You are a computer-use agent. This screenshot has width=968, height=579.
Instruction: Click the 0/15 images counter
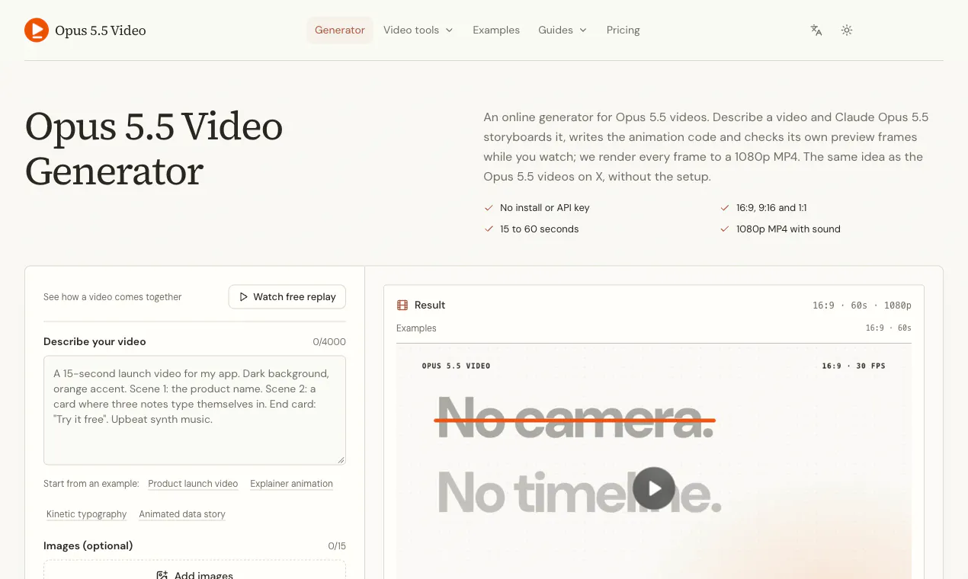coord(337,546)
